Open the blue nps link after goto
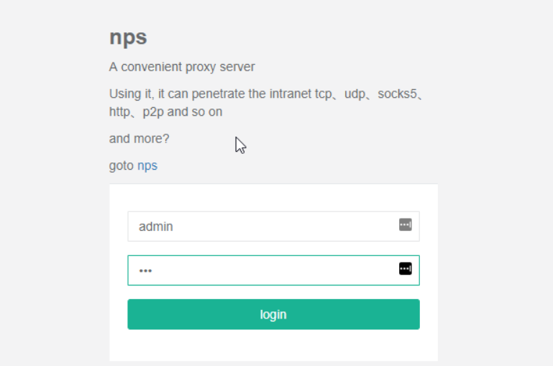The height and width of the screenshot is (366, 553). pyautogui.click(x=147, y=165)
